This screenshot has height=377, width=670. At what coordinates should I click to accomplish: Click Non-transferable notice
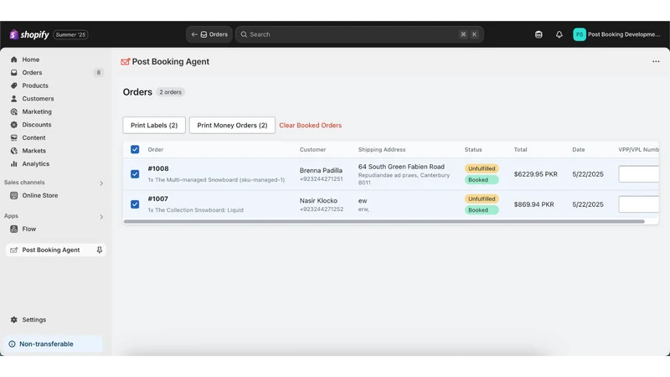tap(53, 344)
